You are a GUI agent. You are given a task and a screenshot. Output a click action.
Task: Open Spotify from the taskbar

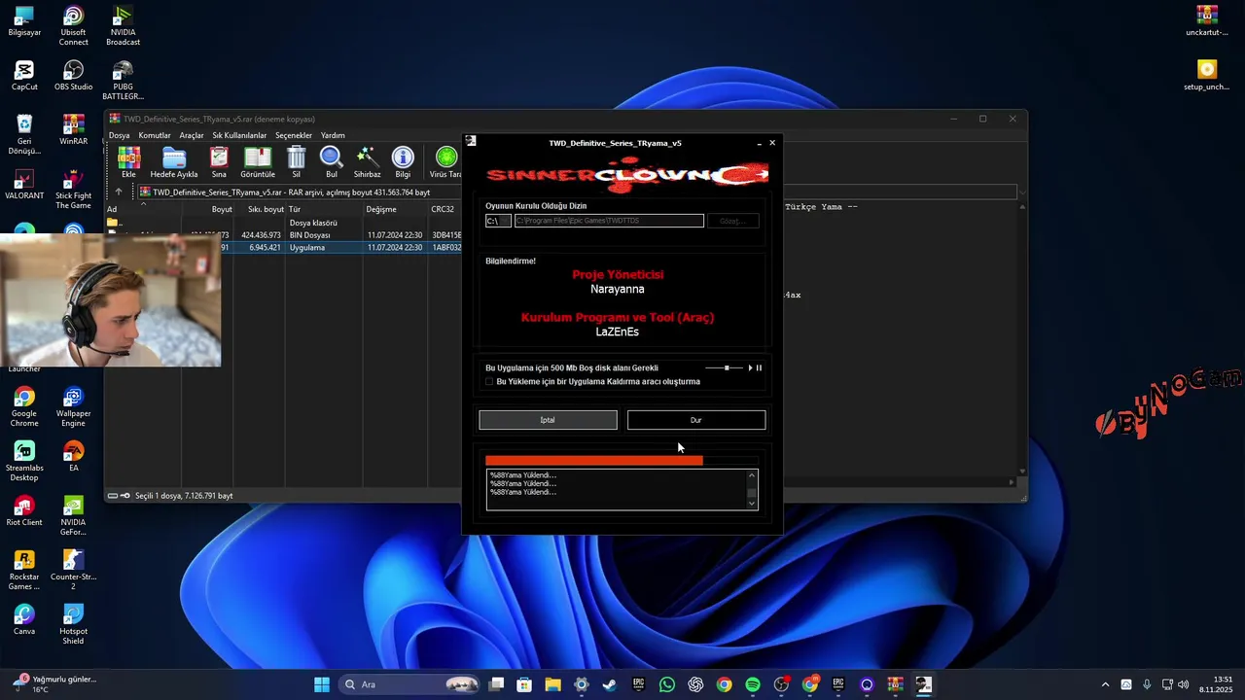[x=753, y=684]
